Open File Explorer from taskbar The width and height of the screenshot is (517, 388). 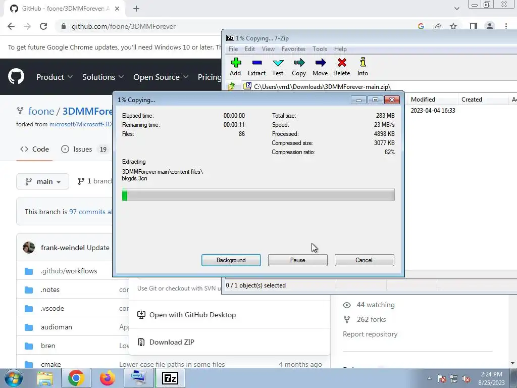pyautogui.click(x=45, y=378)
